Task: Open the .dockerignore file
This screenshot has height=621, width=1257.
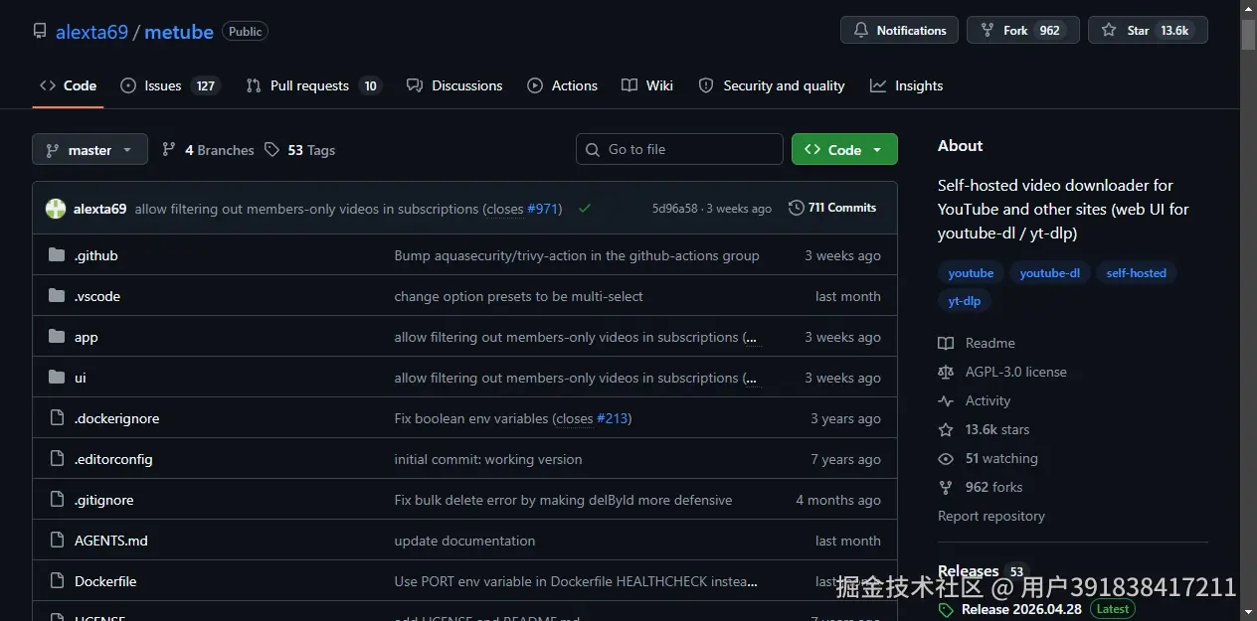Action: click(x=116, y=418)
